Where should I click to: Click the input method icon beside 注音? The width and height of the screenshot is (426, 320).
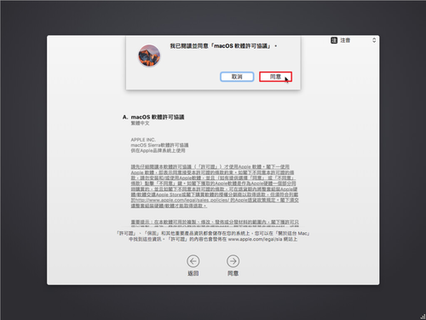[x=334, y=40]
